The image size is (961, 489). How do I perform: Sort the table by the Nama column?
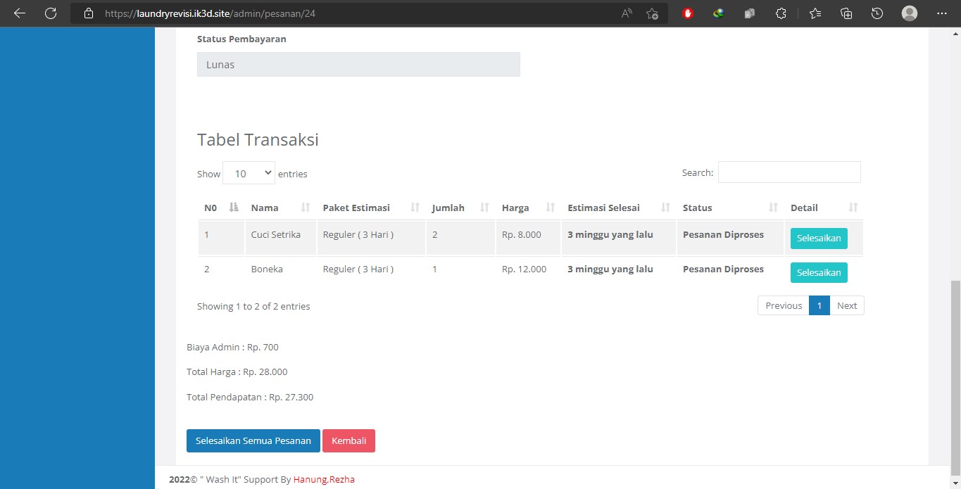tap(265, 208)
